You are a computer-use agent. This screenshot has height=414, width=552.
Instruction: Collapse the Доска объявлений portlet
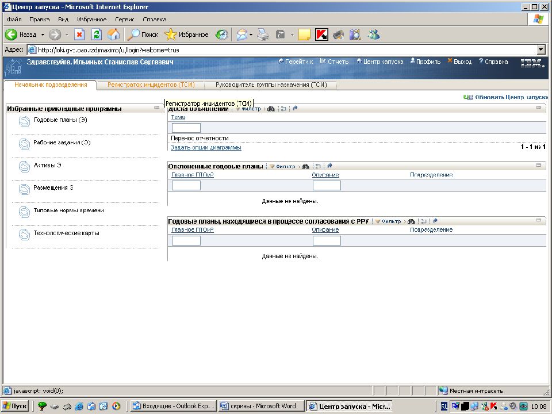(539, 108)
